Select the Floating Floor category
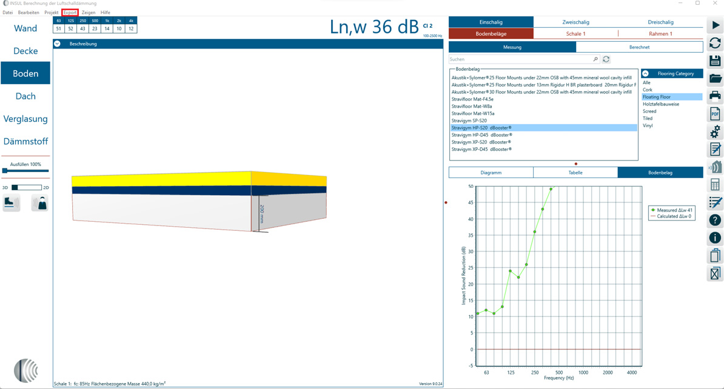Screen dimensions: 724x389 point(672,97)
